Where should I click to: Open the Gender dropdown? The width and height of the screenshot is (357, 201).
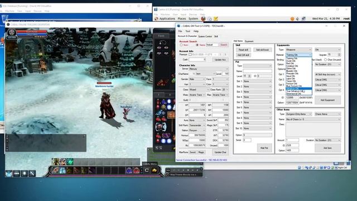[197, 79]
